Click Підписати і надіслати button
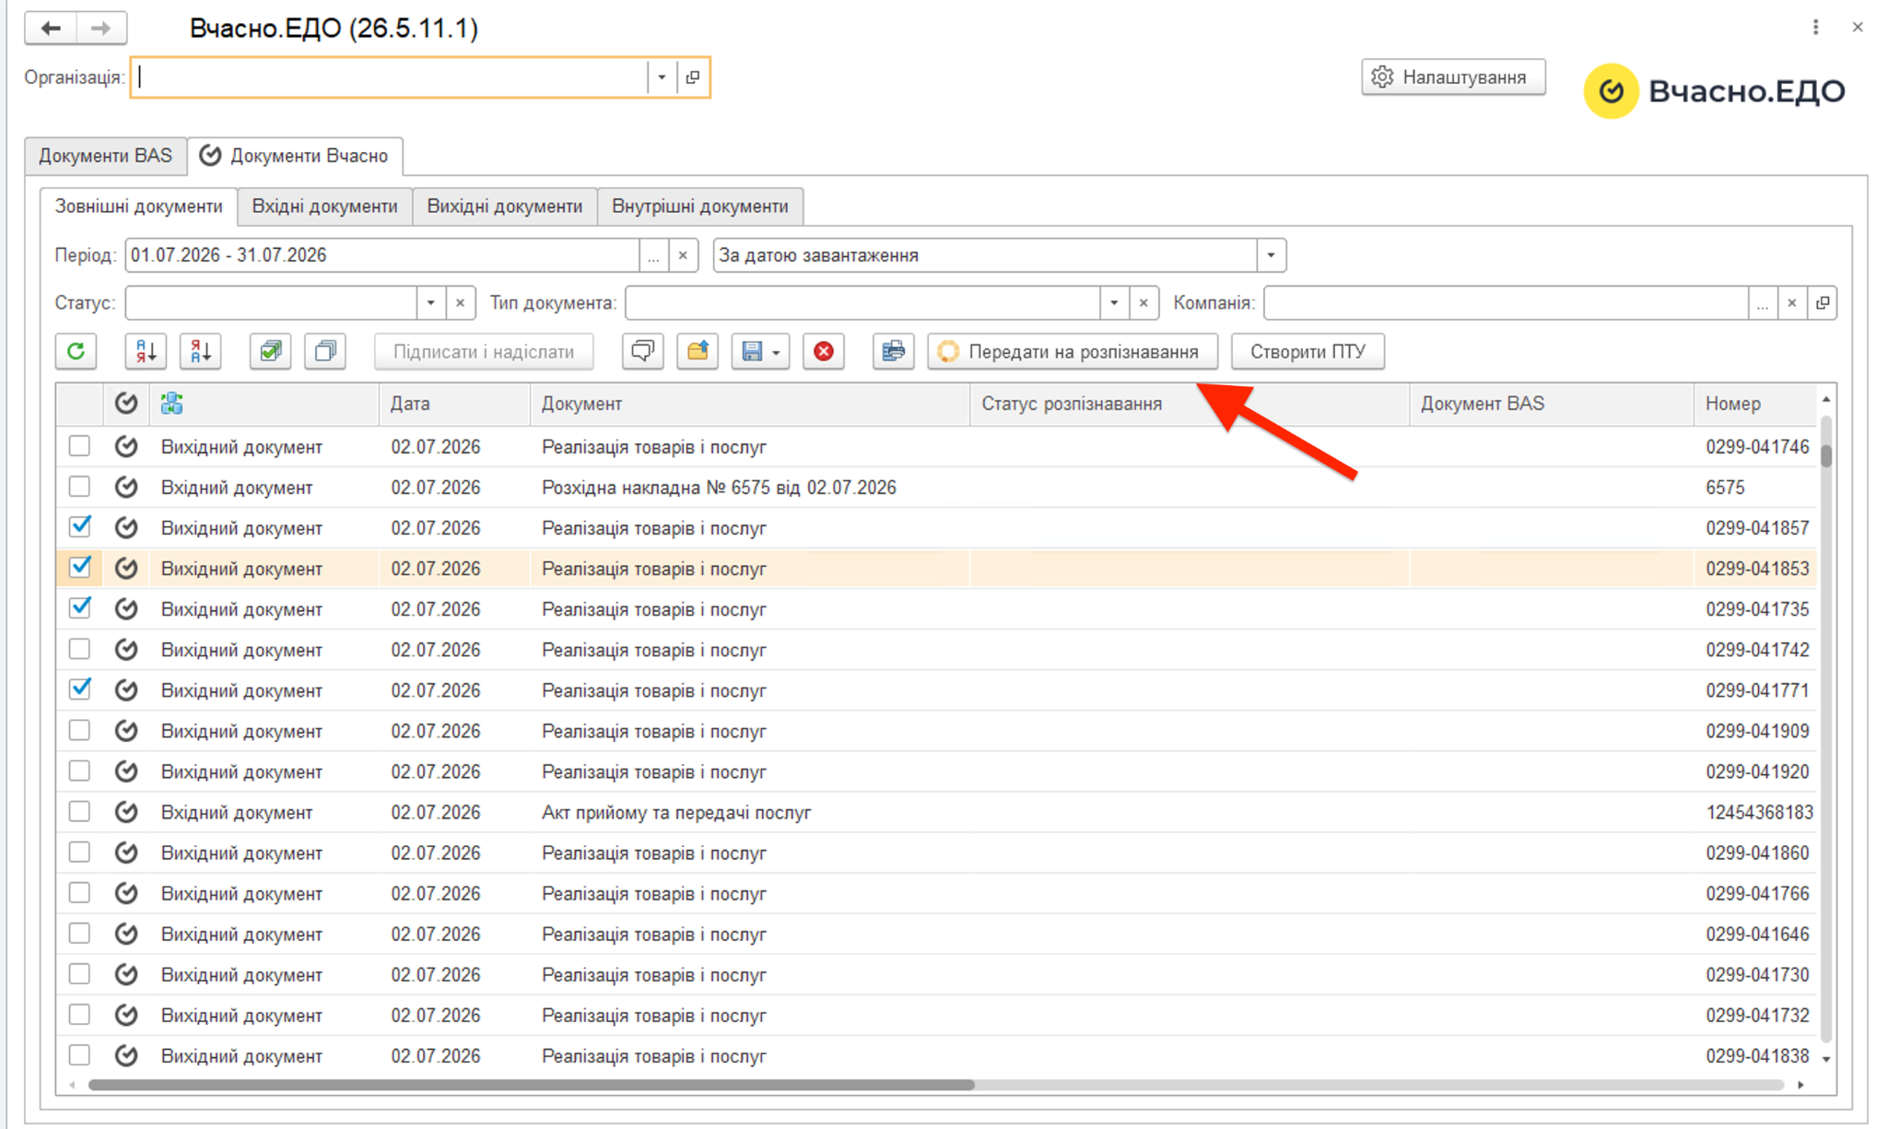Screen dimensions: 1887x1129 [484, 351]
